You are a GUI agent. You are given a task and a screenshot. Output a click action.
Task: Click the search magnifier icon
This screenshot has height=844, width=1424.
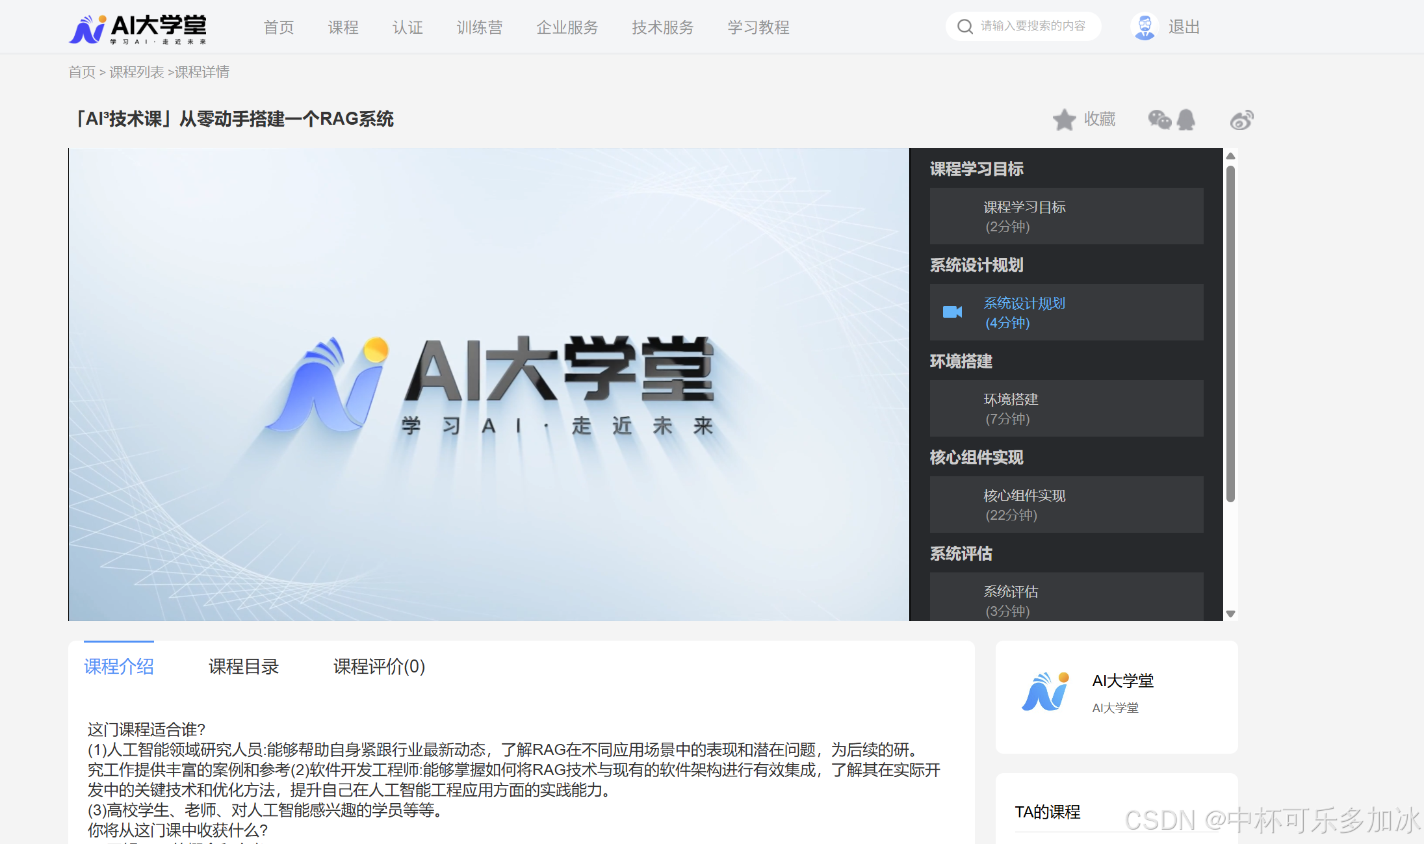click(964, 26)
